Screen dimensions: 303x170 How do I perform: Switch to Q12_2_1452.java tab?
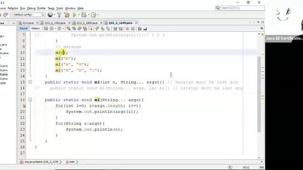coord(55,23)
